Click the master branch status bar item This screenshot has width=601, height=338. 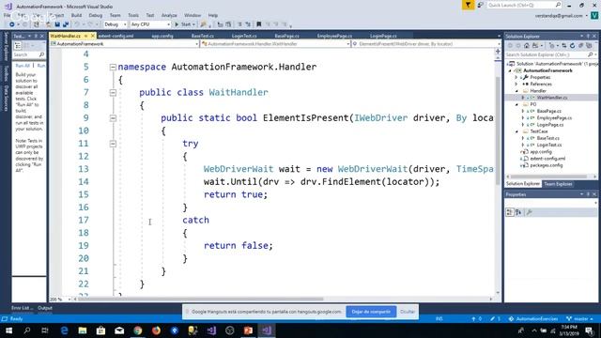pos(580,319)
